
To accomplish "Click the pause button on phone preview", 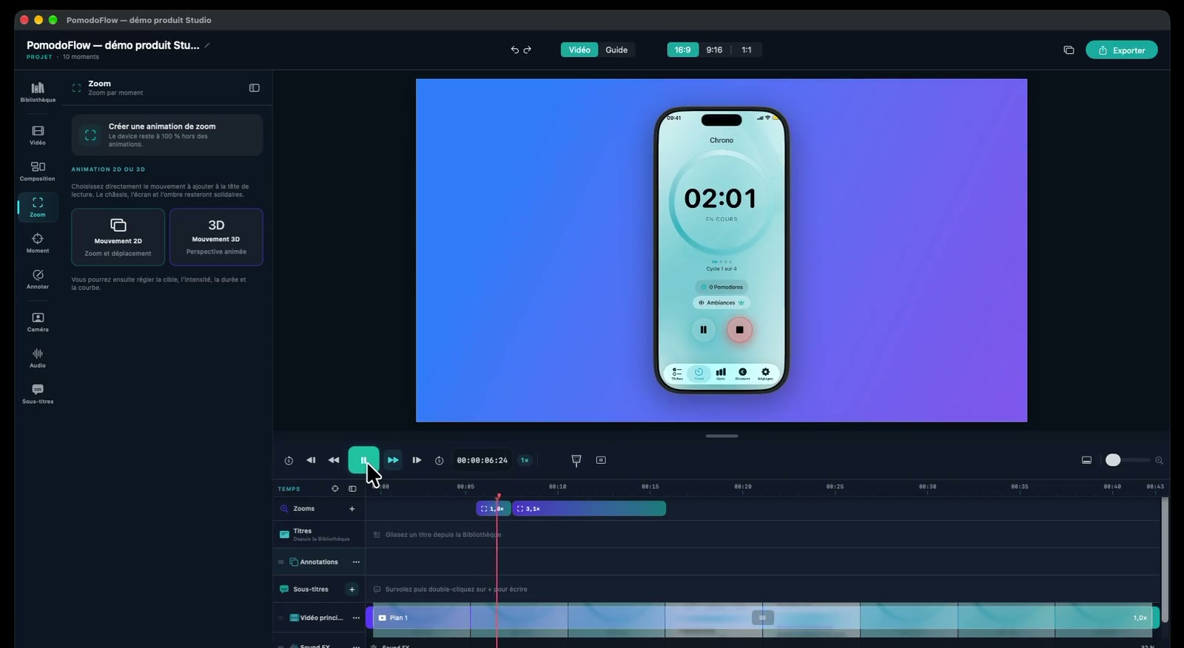I will (x=703, y=330).
